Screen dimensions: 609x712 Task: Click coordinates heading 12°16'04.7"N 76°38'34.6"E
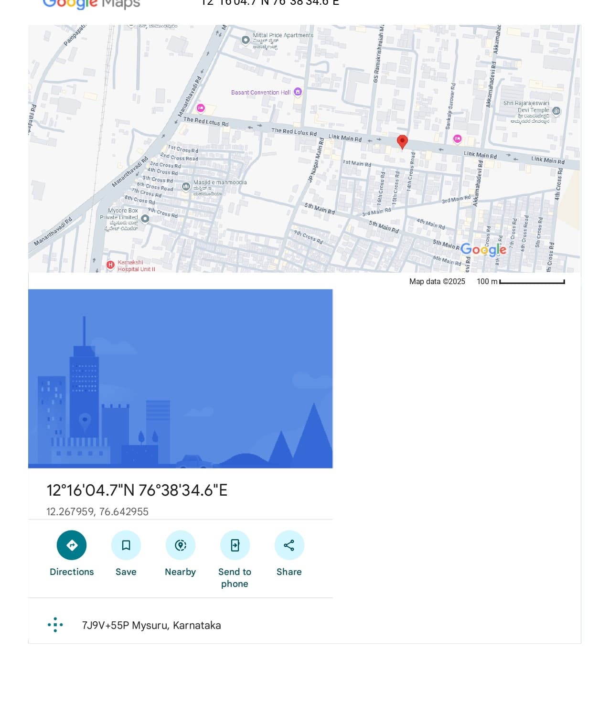pyautogui.click(x=137, y=490)
